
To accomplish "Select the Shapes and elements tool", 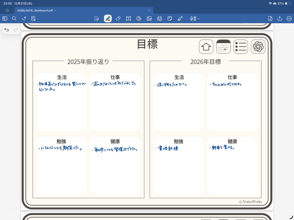I will [159, 19].
